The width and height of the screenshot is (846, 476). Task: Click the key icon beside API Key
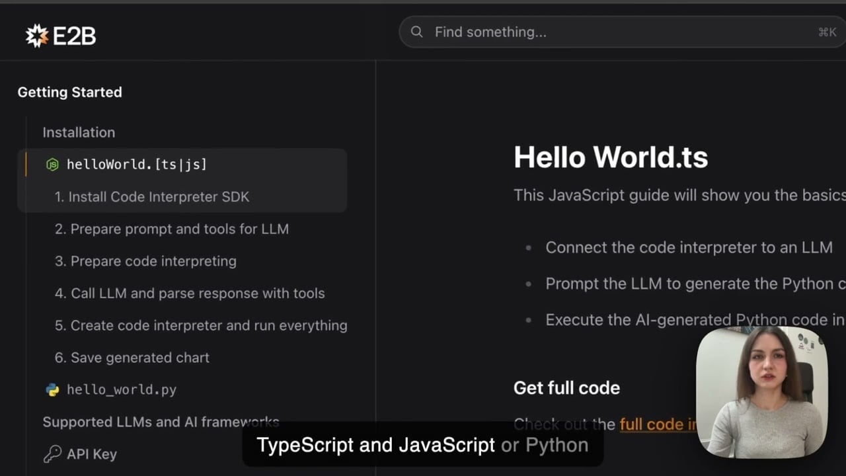(52, 454)
